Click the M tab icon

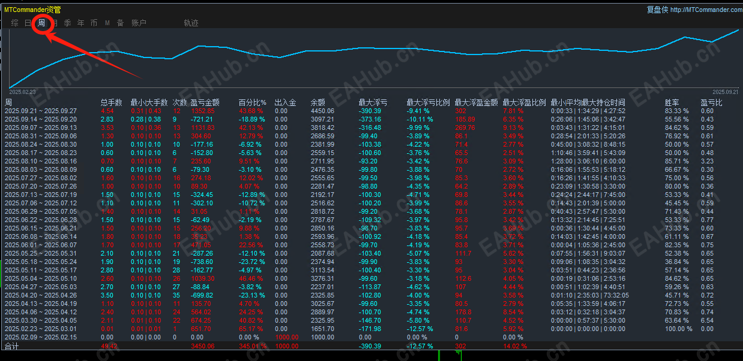pyautogui.click(x=107, y=23)
